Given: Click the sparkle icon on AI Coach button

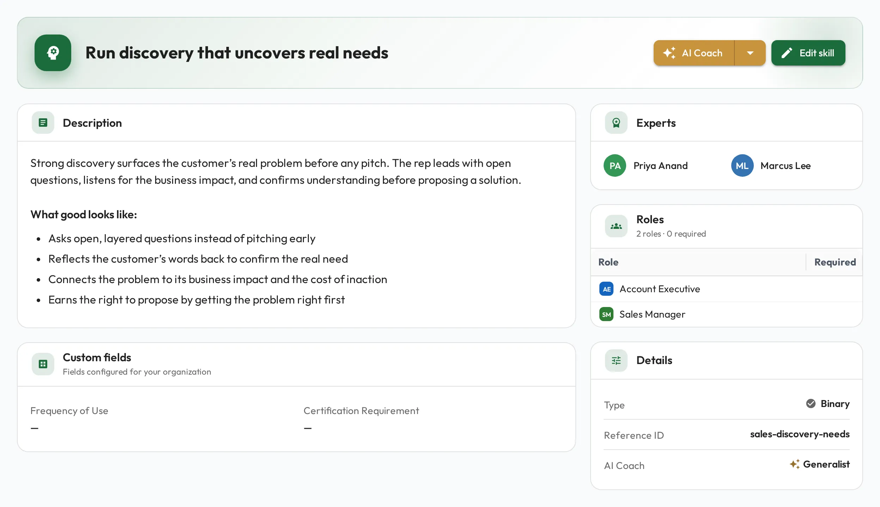Looking at the screenshot, I should 669,53.
